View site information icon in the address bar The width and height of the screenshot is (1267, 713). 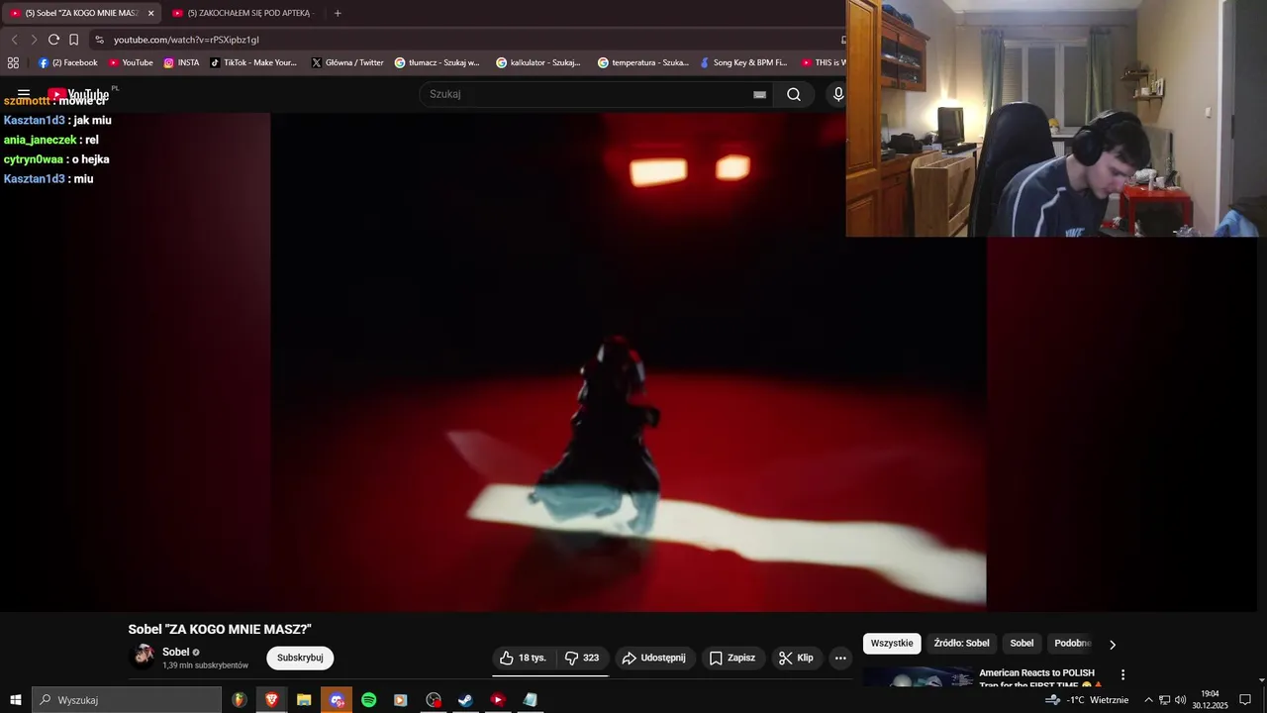point(99,40)
